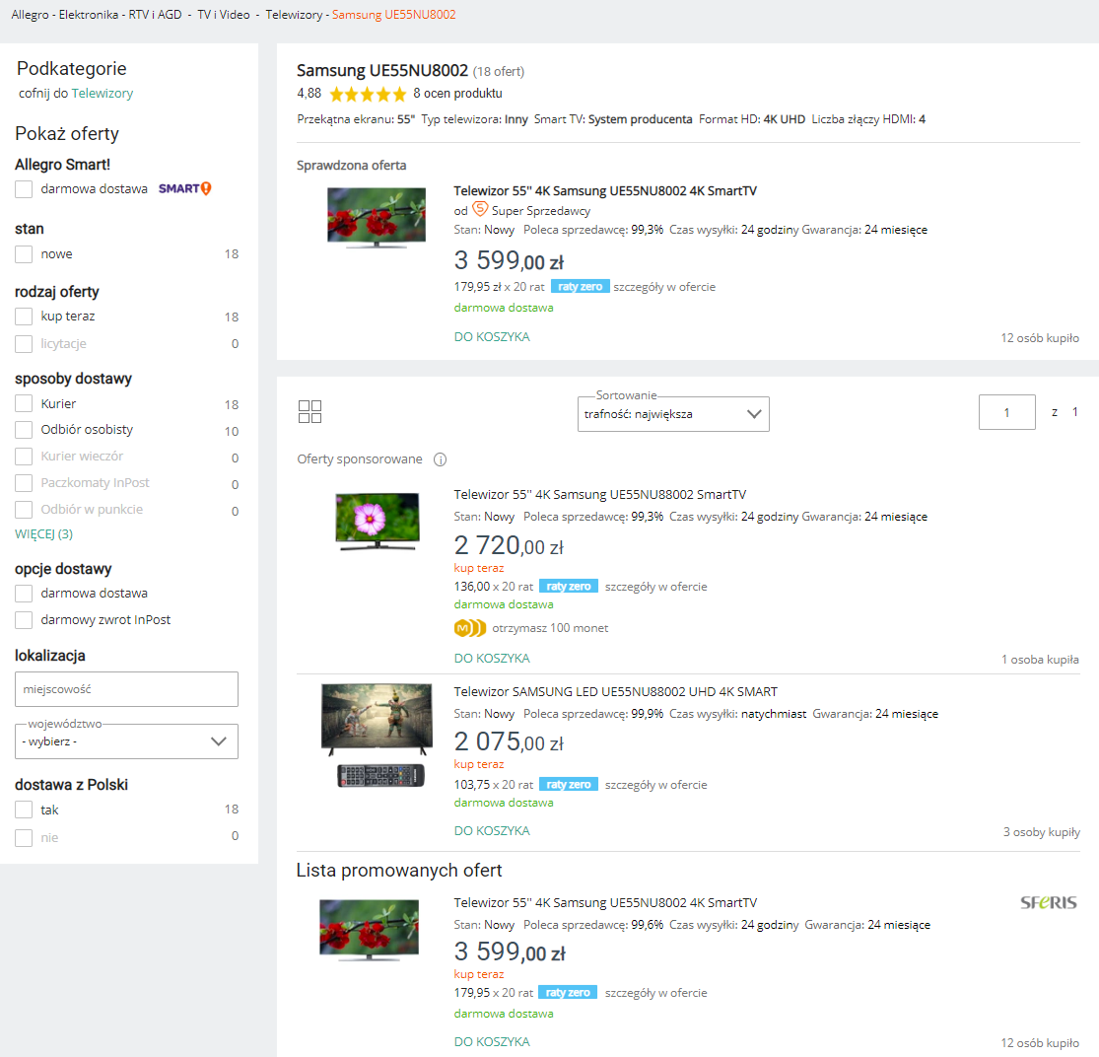Click the 2 720,00 zł price
This screenshot has width=1099, height=1057.
tap(509, 545)
